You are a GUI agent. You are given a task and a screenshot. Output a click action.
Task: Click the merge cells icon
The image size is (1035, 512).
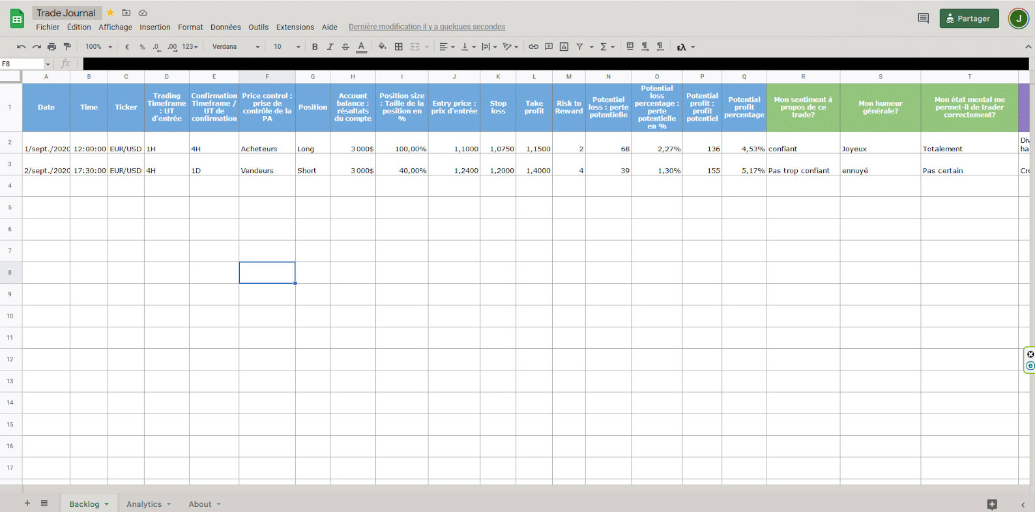(415, 47)
